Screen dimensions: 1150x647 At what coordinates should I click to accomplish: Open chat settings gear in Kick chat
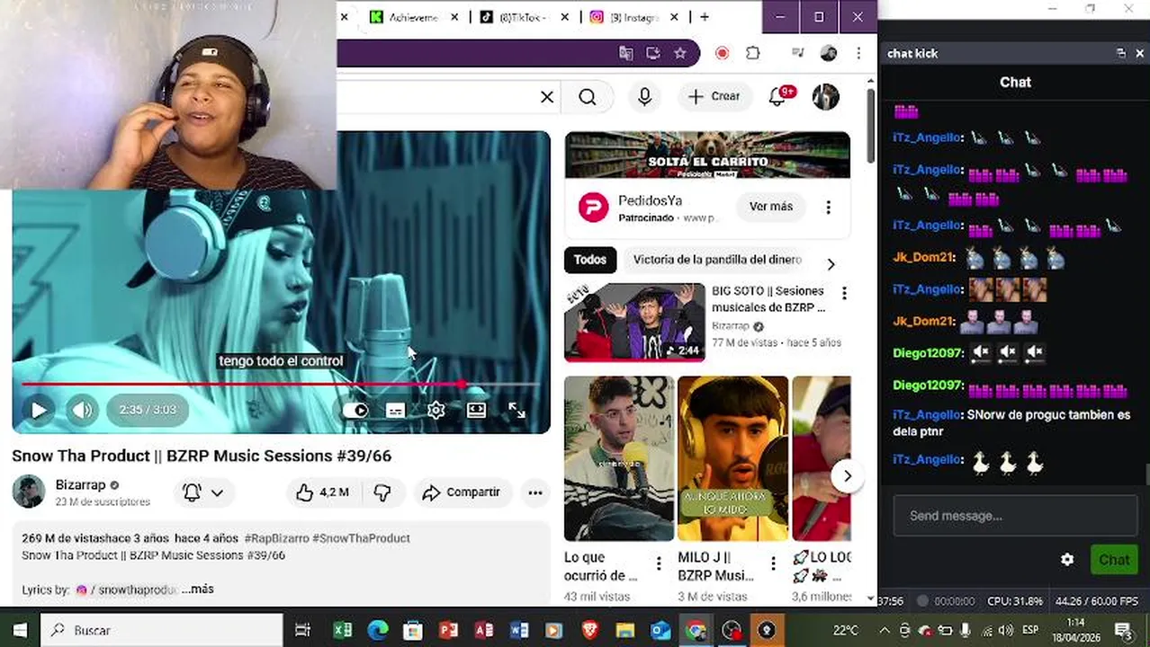point(1067,560)
